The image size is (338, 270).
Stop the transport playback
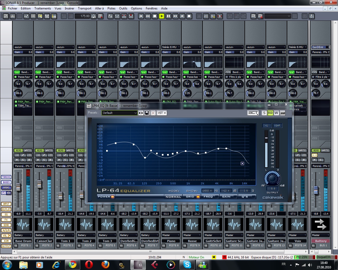pos(155,16)
